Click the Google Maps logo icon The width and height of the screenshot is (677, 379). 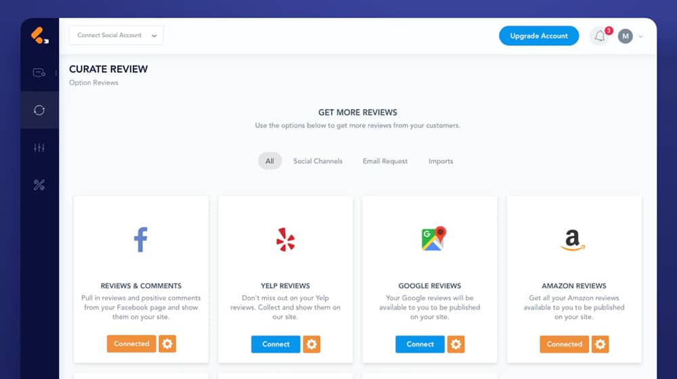point(433,238)
